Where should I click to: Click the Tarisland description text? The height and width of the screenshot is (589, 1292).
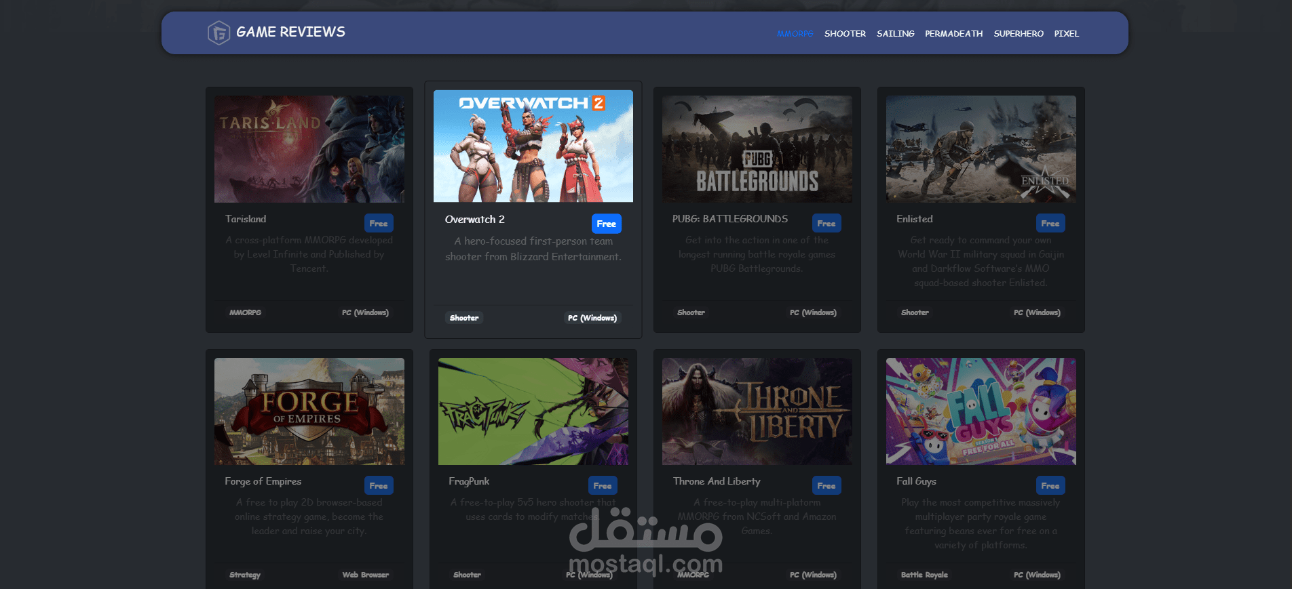click(x=309, y=254)
